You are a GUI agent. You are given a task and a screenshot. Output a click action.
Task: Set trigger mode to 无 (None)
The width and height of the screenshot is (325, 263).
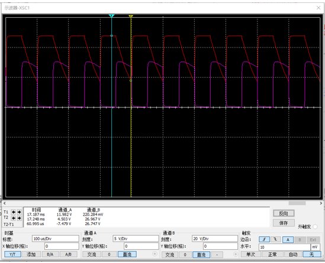(x=312, y=254)
